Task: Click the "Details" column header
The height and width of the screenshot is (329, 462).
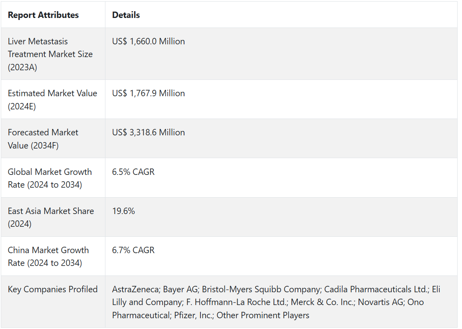Action: coord(126,15)
